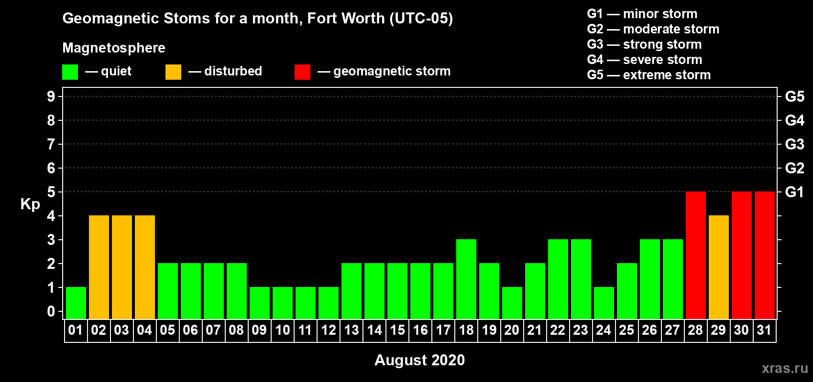Click the 'August 2020' axis label
Image resolution: width=813 pixels, height=382 pixels.
pos(419,360)
